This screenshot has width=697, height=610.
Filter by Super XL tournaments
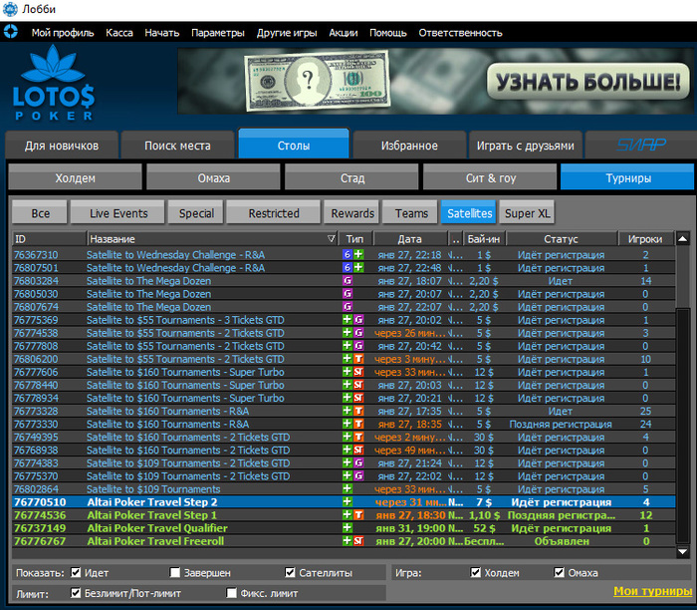[527, 213]
